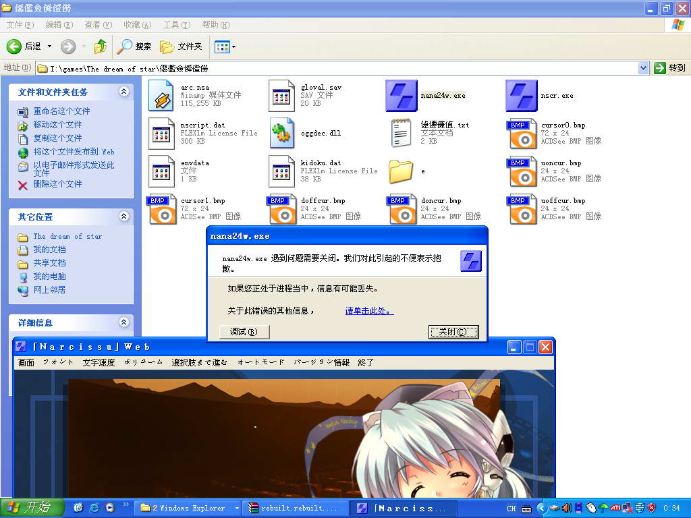The width and height of the screenshot is (691, 518).
Task: Click 選択肢まで進む in Narcissu menu bar
Action: (200, 362)
